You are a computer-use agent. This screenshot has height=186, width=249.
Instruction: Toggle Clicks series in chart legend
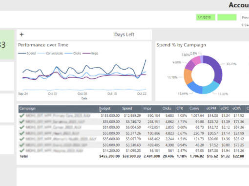[x=73, y=53]
